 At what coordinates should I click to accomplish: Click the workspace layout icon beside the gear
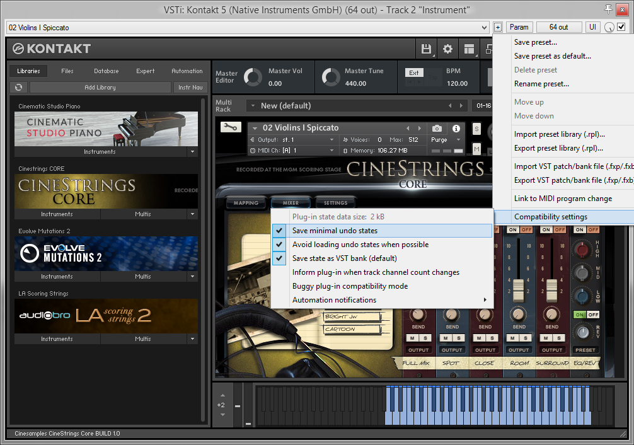click(469, 49)
